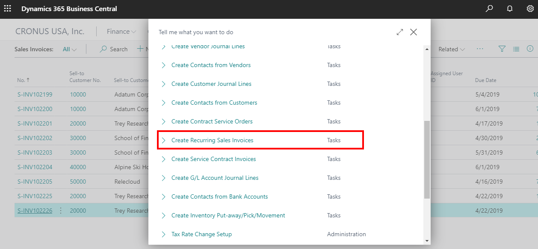Open Create Recurring Sales Invoices task
Viewport: 538px width, 249px height.
213,140
